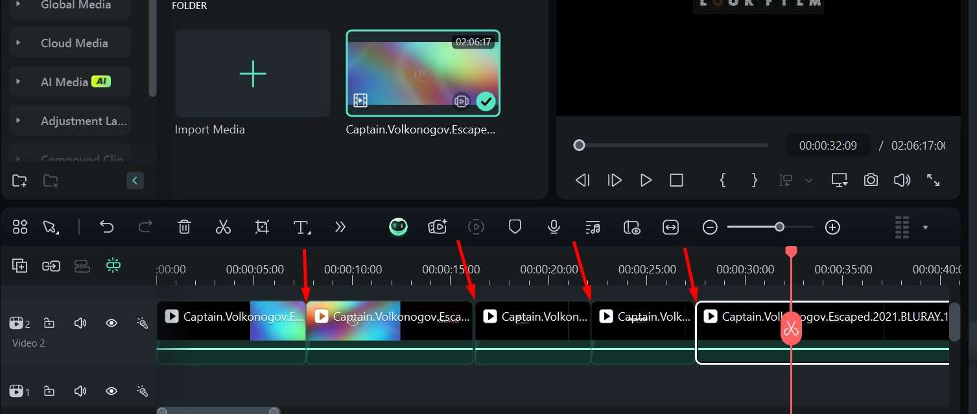Click the timeline zoom slider
The width and height of the screenshot is (977, 414).
tap(770, 227)
